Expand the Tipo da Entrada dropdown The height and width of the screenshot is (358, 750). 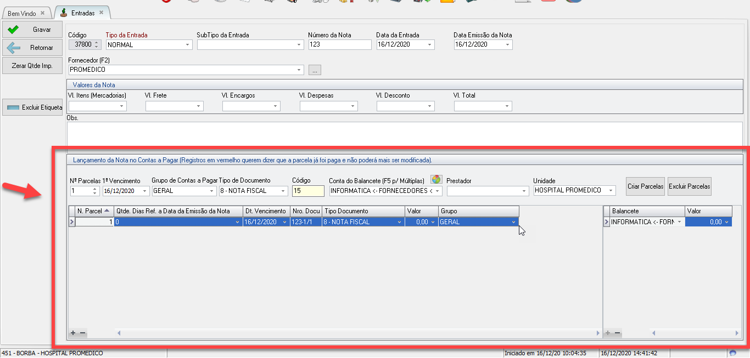[x=188, y=45]
